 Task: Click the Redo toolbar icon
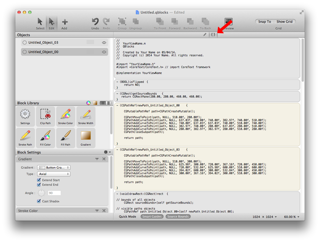[106, 24]
